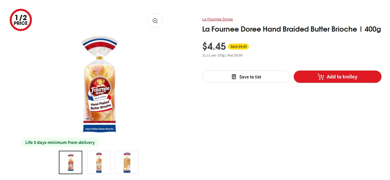
Task: Click the product title heading
Action: point(291,29)
